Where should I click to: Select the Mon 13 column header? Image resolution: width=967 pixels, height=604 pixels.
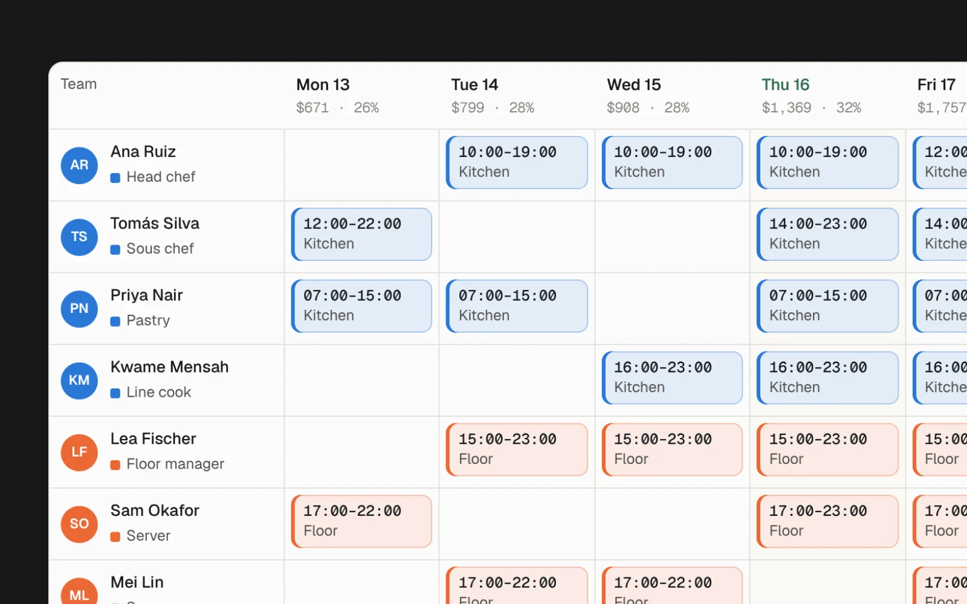[x=361, y=95]
